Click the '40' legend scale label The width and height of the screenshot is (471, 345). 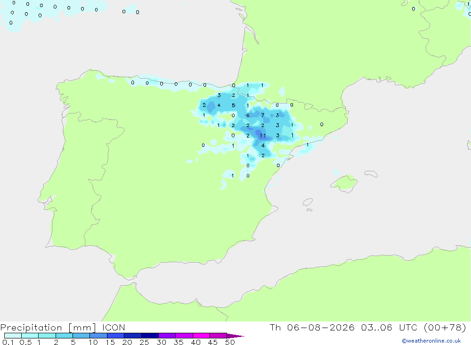click(x=196, y=342)
